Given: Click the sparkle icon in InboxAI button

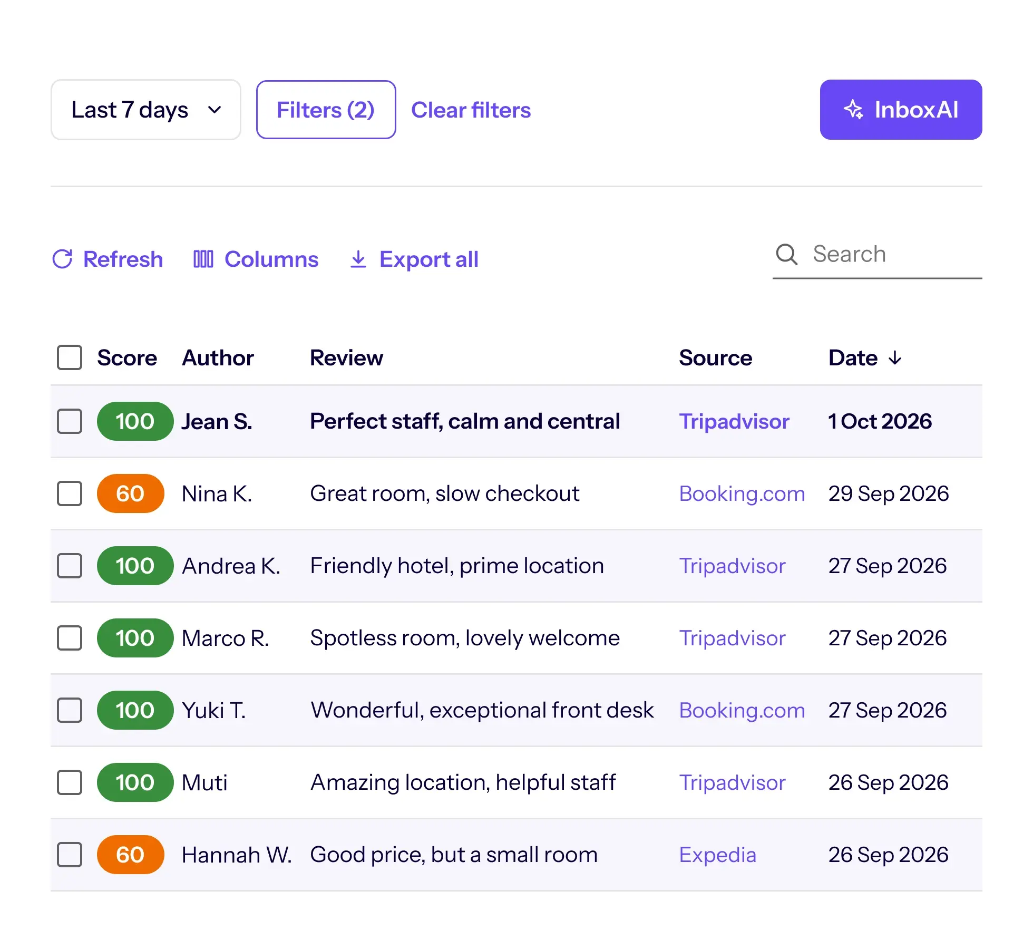Looking at the screenshot, I should (x=853, y=110).
